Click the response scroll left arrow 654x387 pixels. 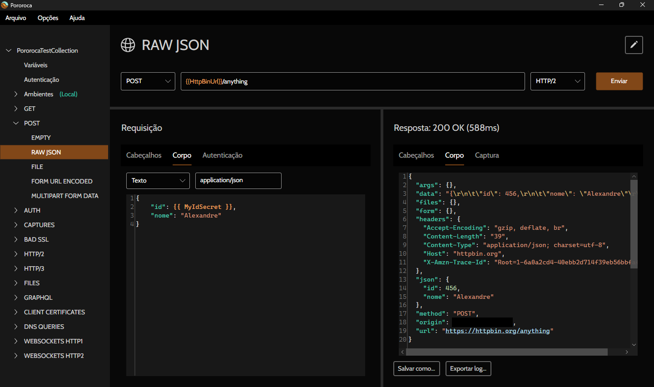(x=402, y=352)
